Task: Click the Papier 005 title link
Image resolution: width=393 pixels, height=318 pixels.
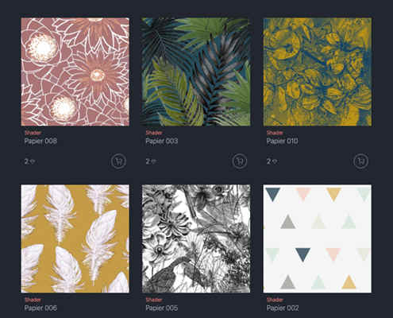Action: tap(162, 308)
